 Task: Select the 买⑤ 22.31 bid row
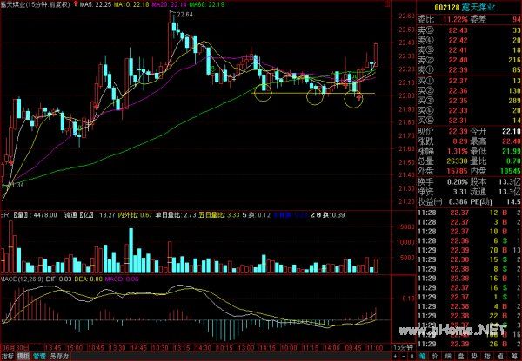469,121
